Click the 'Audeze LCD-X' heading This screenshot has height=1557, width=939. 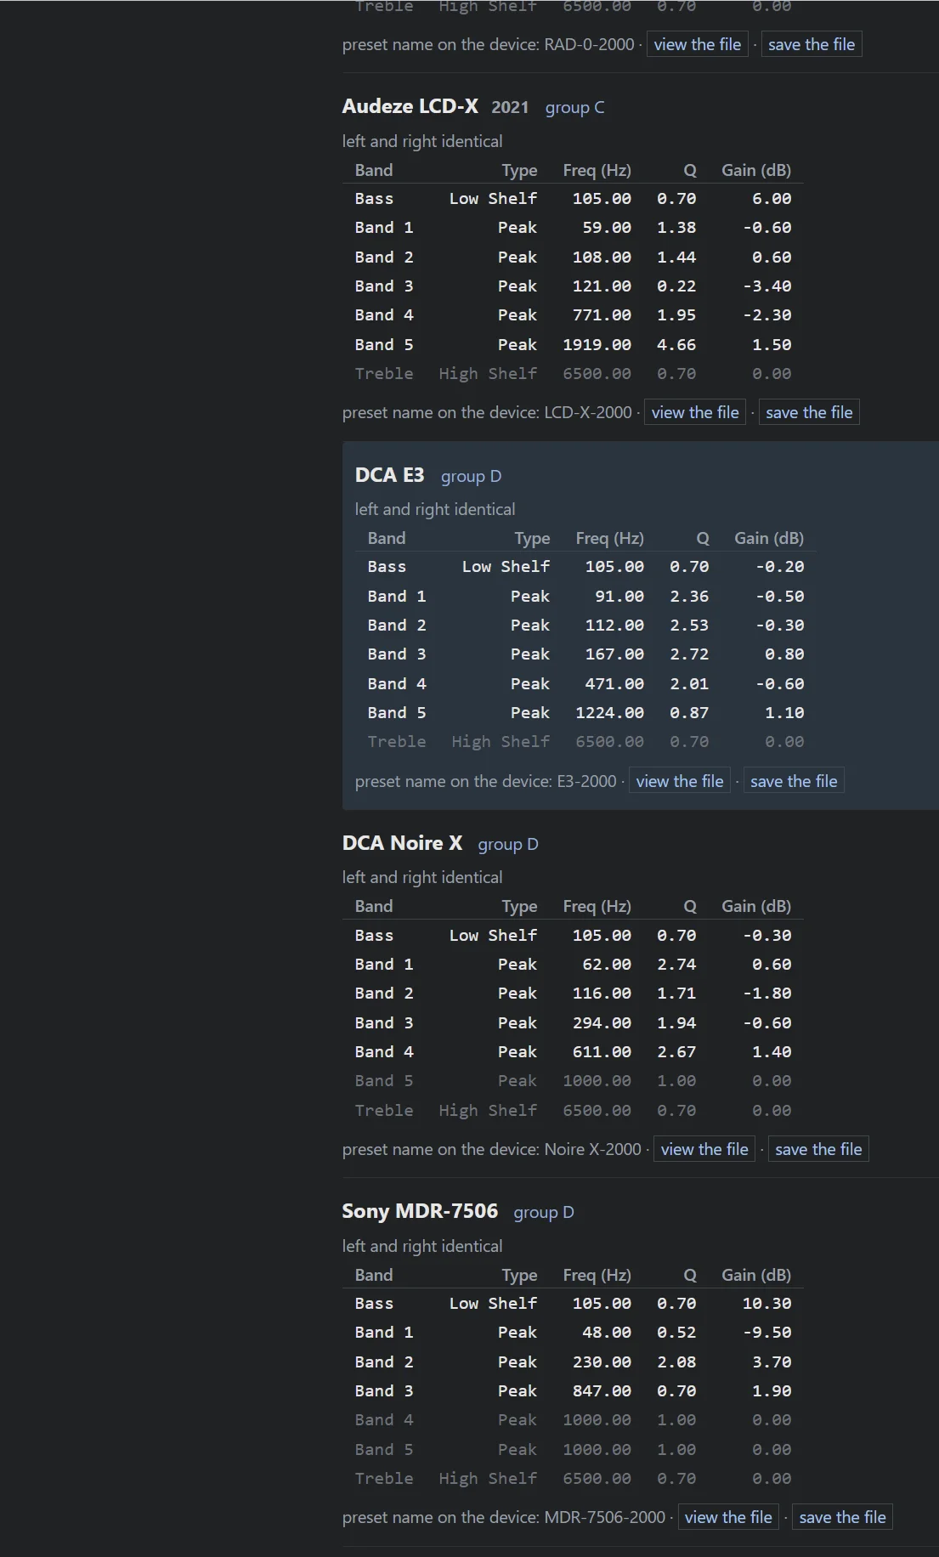tap(410, 106)
